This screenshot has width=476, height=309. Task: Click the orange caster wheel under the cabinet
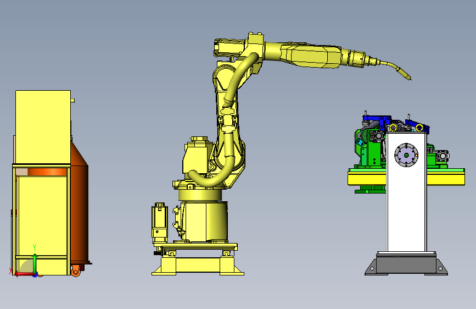tap(76, 271)
